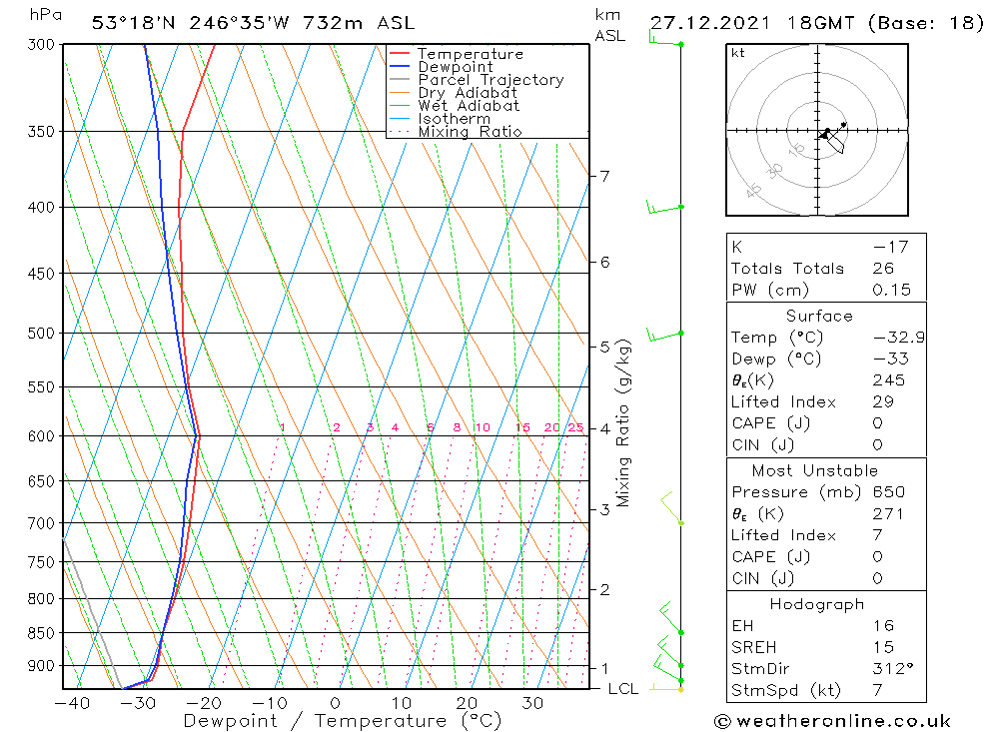Screen dimensions: 999x732
Task: Click the 'Hodograph' section header
Action: click(817, 604)
